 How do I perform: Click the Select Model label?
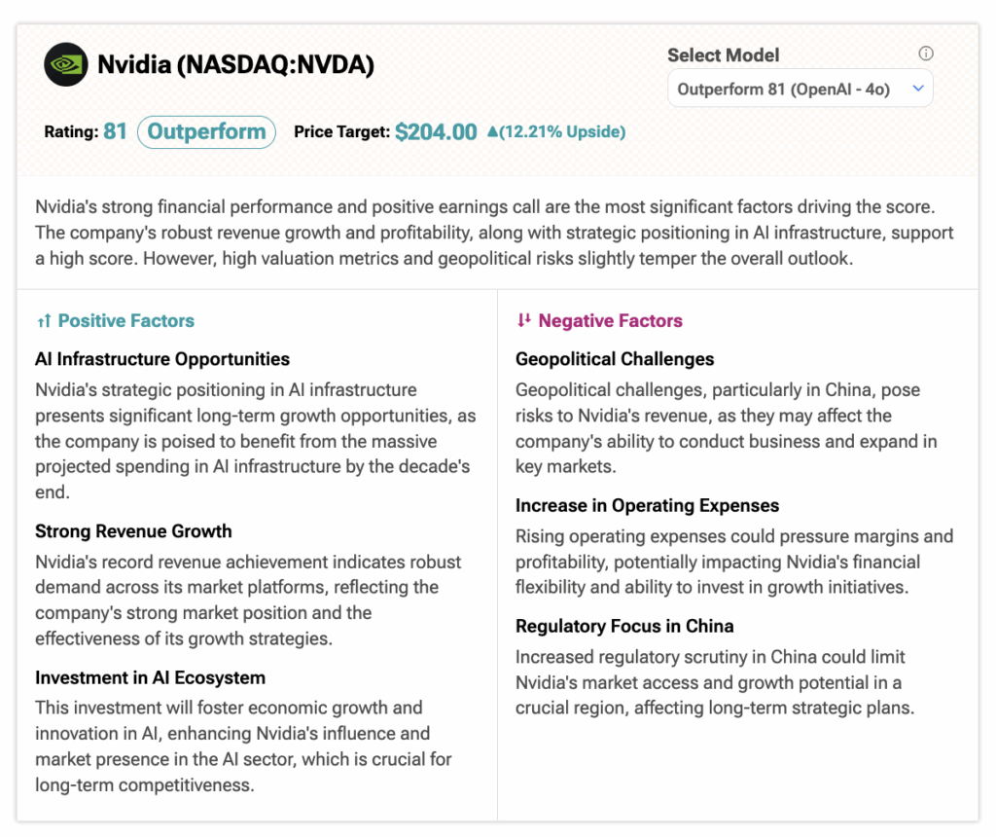point(723,55)
